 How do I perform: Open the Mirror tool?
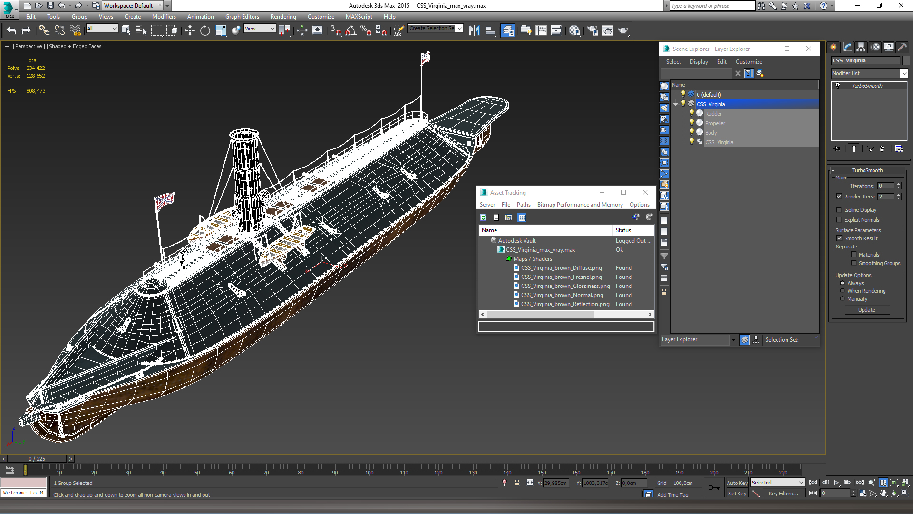tap(474, 30)
